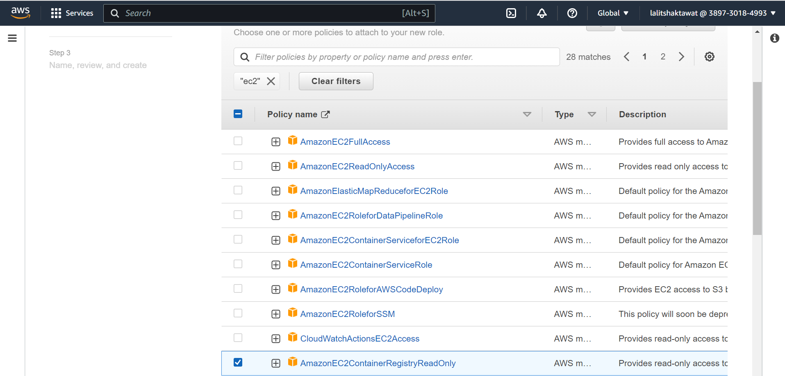Click the scrollbar up arrow

point(757,32)
